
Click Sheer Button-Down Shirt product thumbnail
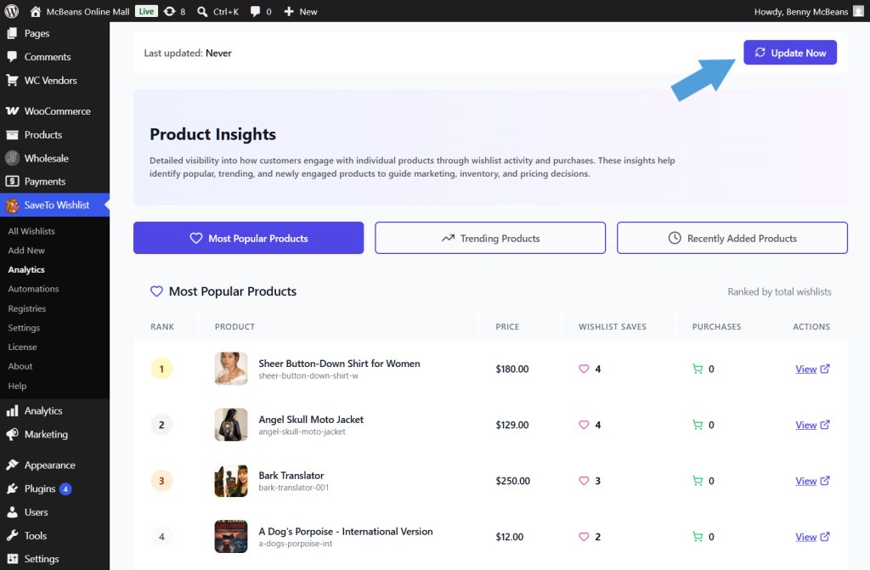231,369
